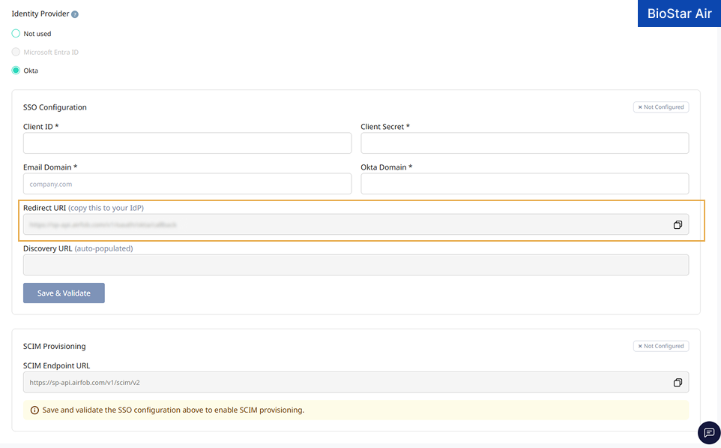This screenshot has width=721, height=448.
Task: Copy the SCIM Endpoint URL with copy icon
Action: click(x=678, y=383)
